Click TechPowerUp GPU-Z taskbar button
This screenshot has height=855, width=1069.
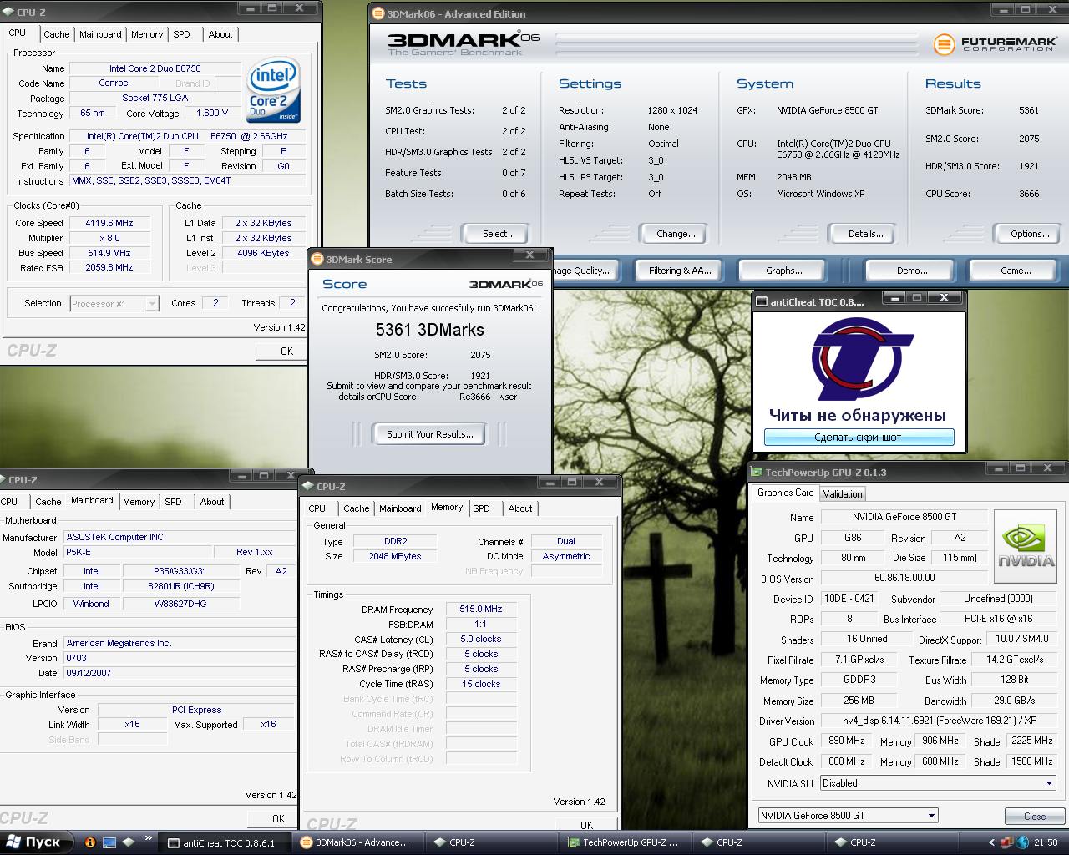pyautogui.click(x=626, y=843)
